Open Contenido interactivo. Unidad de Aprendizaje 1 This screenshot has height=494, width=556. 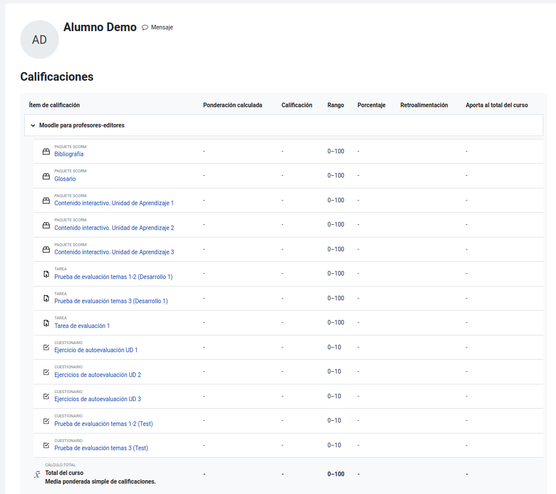click(x=114, y=203)
